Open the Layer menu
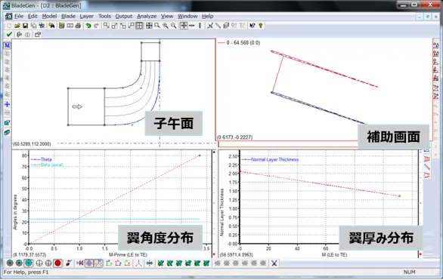The width and height of the screenshot is (443, 280). (86, 16)
